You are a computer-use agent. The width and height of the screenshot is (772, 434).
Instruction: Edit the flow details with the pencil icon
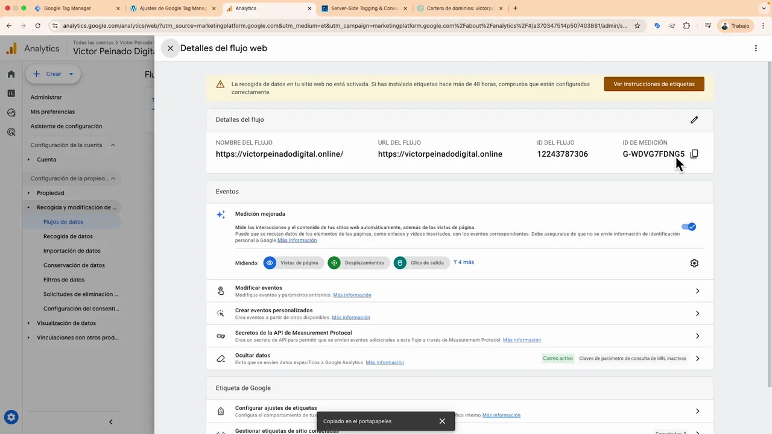pyautogui.click(x=694, y=120)
